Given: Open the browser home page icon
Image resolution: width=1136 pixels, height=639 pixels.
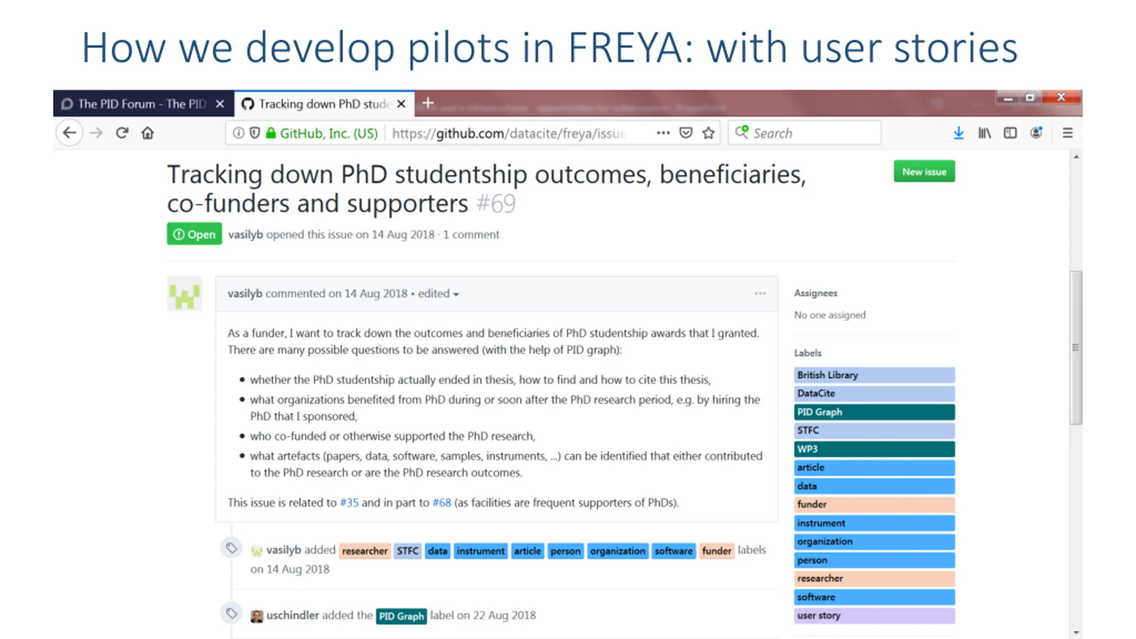Looking at the screenshot, I should (147, 133).
